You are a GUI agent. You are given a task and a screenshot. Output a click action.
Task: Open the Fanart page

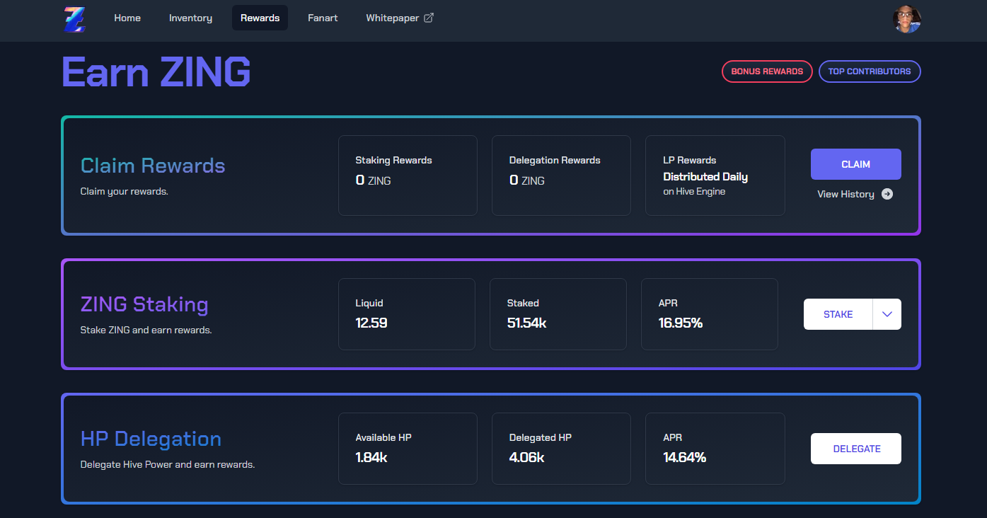[x=323, y=18]
